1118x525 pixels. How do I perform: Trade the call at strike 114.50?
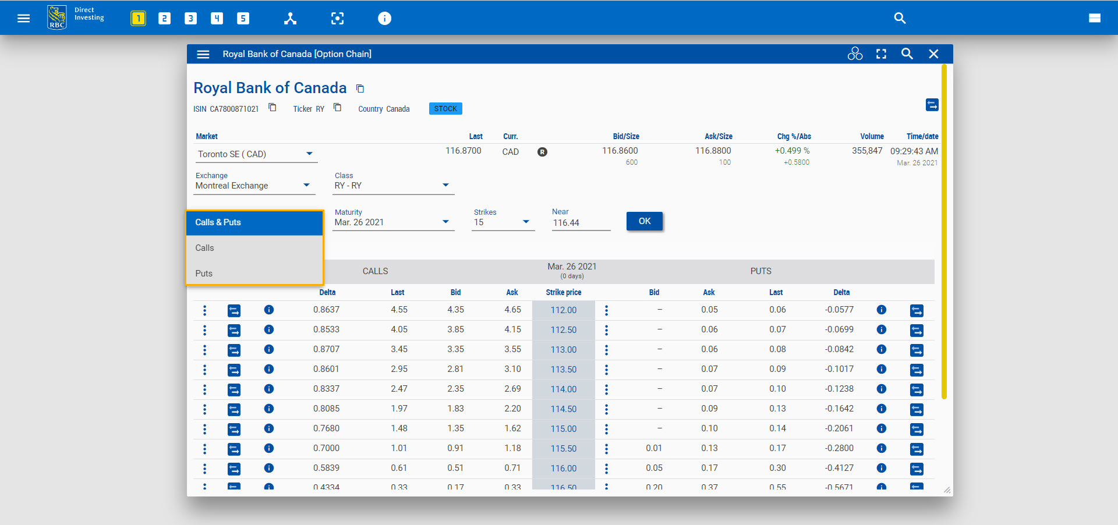pos(234,409)
